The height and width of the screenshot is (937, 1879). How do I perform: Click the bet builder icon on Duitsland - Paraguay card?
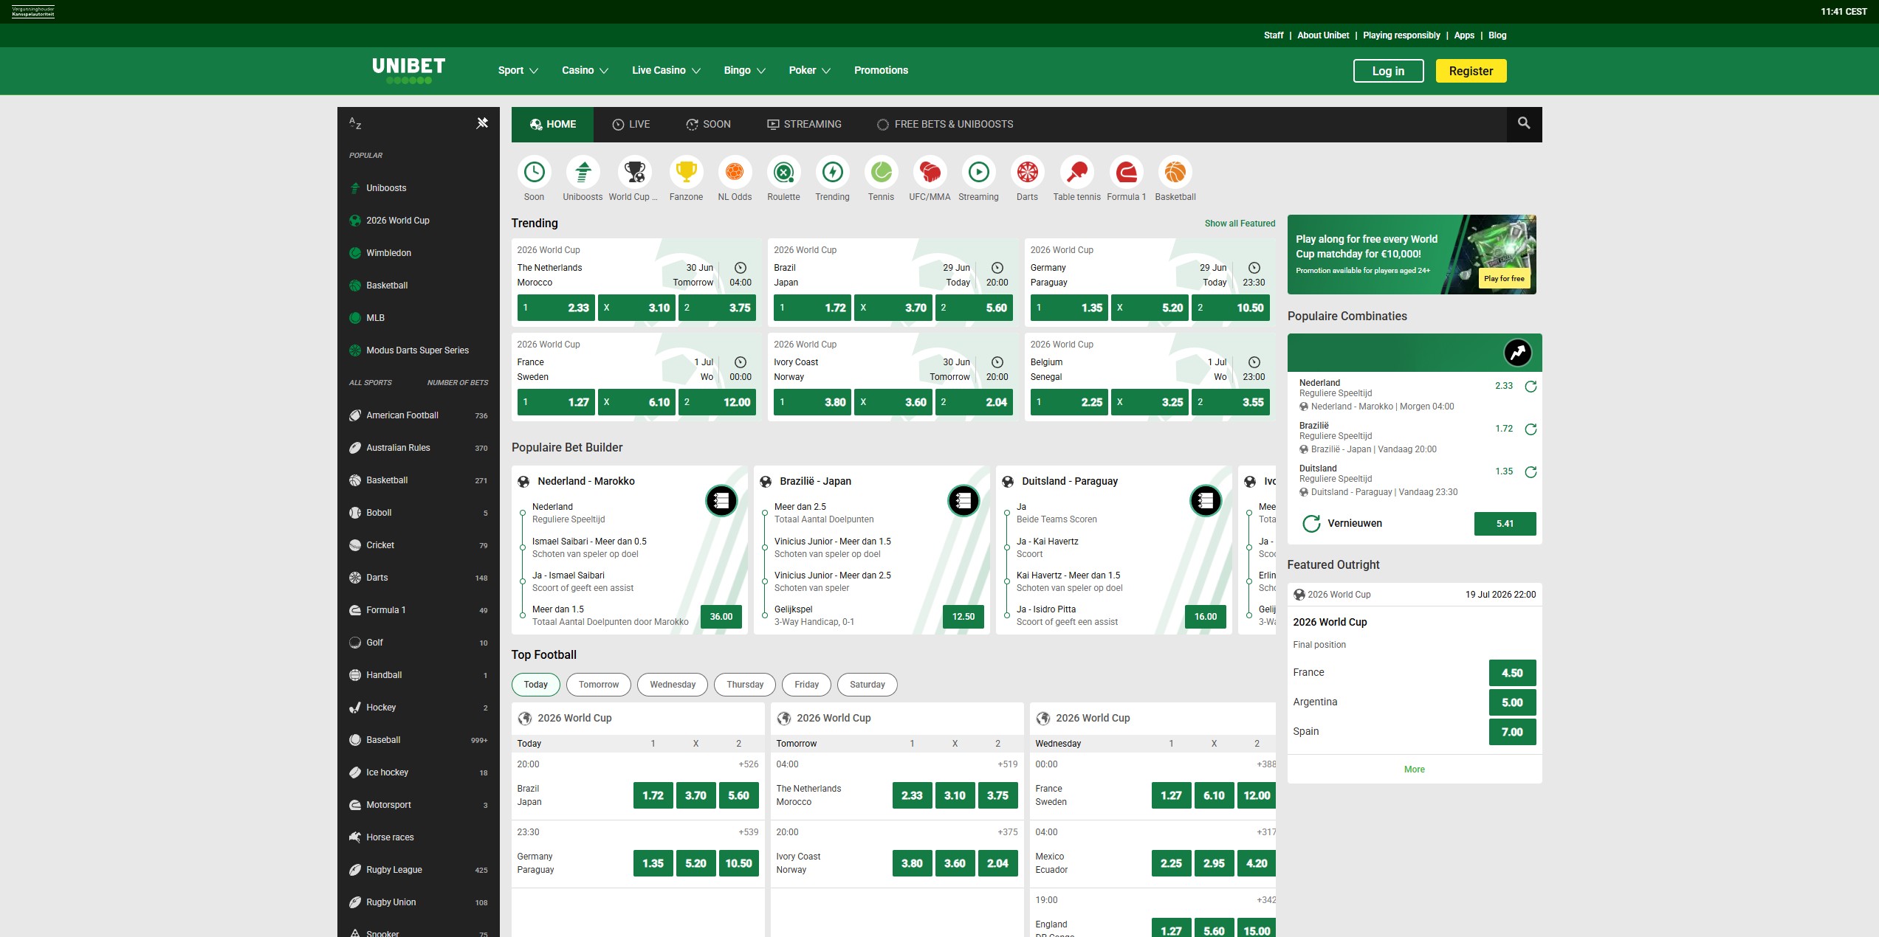tap(1206, 501)
